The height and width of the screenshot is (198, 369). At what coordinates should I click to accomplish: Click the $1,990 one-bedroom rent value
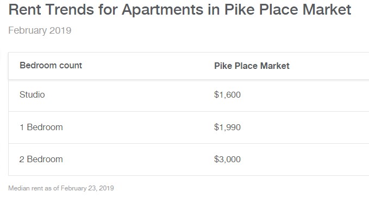(227, 127)
